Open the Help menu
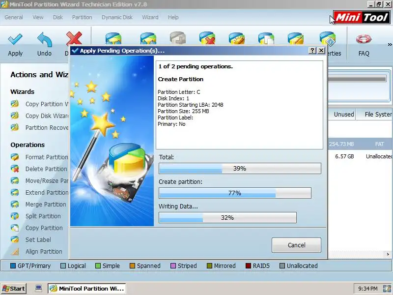The height and width of the screenshot is (295, 393). click(x=173, y=17)
